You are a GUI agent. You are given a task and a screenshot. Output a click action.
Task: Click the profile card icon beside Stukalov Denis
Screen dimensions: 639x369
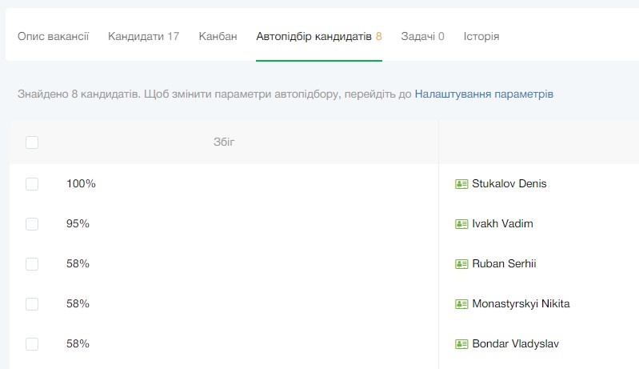pyautogui.click(x=461, y=184)
